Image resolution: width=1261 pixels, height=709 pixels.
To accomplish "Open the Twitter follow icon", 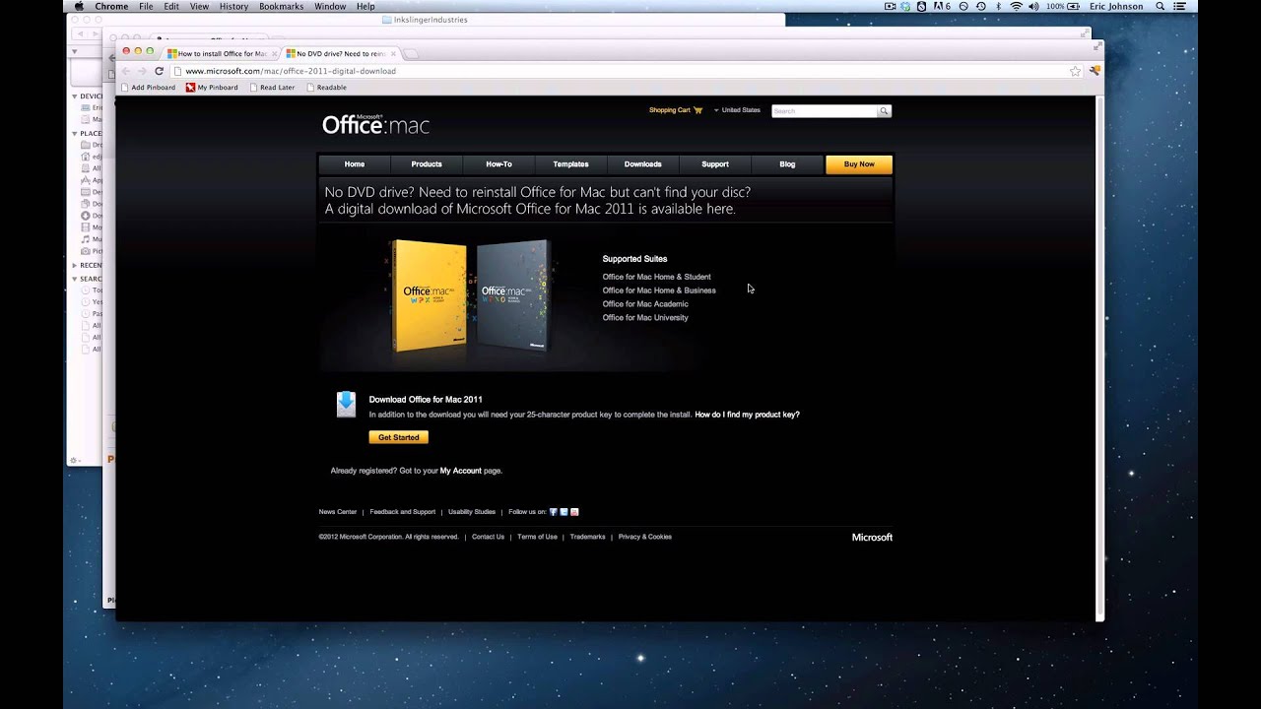I will coord(564,512).
